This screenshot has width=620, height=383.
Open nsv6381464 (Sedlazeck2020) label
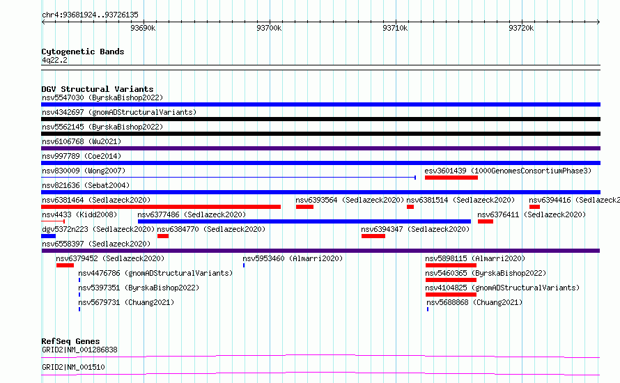pos(96,200)
